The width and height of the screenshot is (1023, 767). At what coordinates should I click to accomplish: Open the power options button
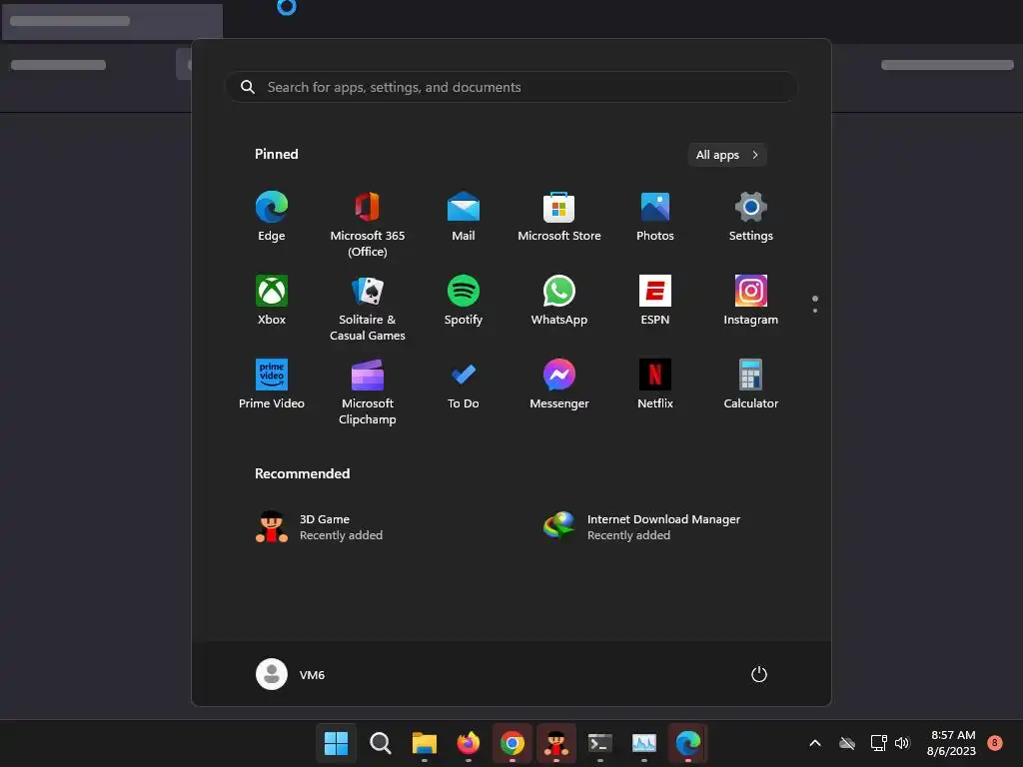tap(759, 674)
